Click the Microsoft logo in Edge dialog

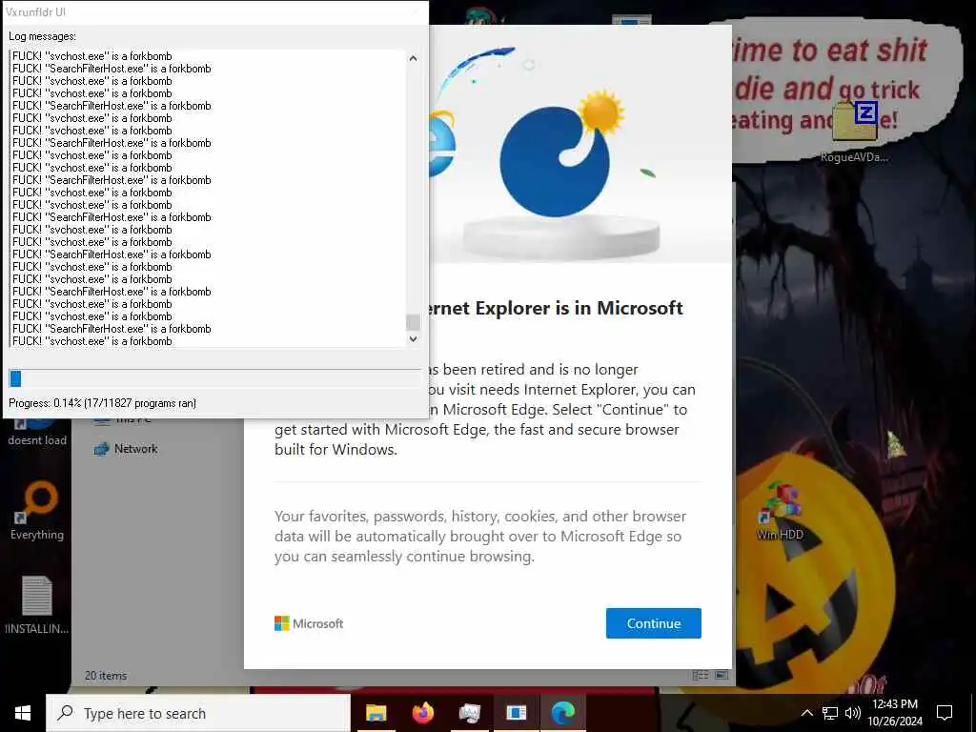click(309, 623)
